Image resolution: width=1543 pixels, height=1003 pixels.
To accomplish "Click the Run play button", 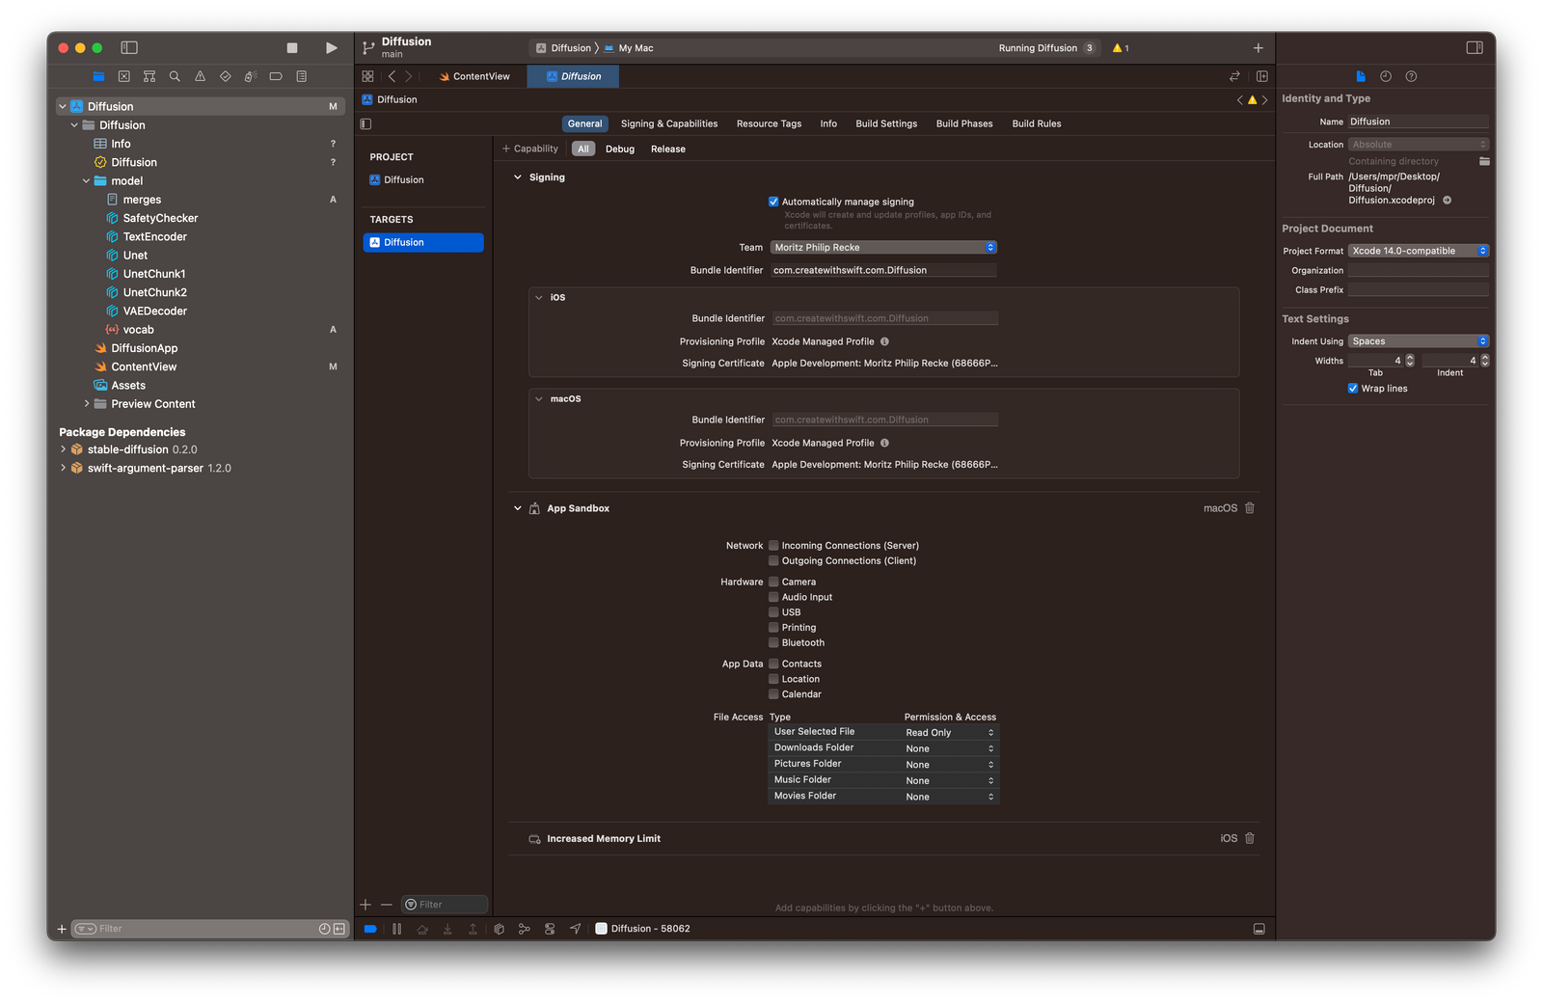I will tap(331, 48).
